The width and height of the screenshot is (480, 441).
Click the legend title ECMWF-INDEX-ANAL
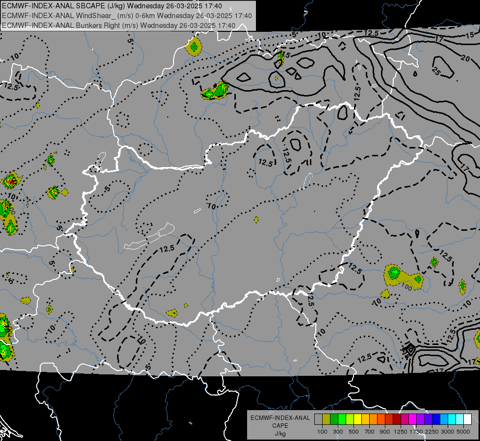pos(280,418)
